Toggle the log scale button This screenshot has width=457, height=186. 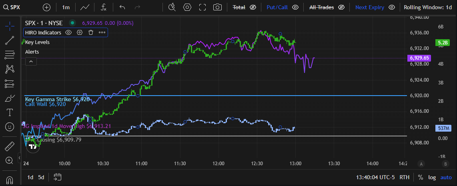(x=432, y=177)
